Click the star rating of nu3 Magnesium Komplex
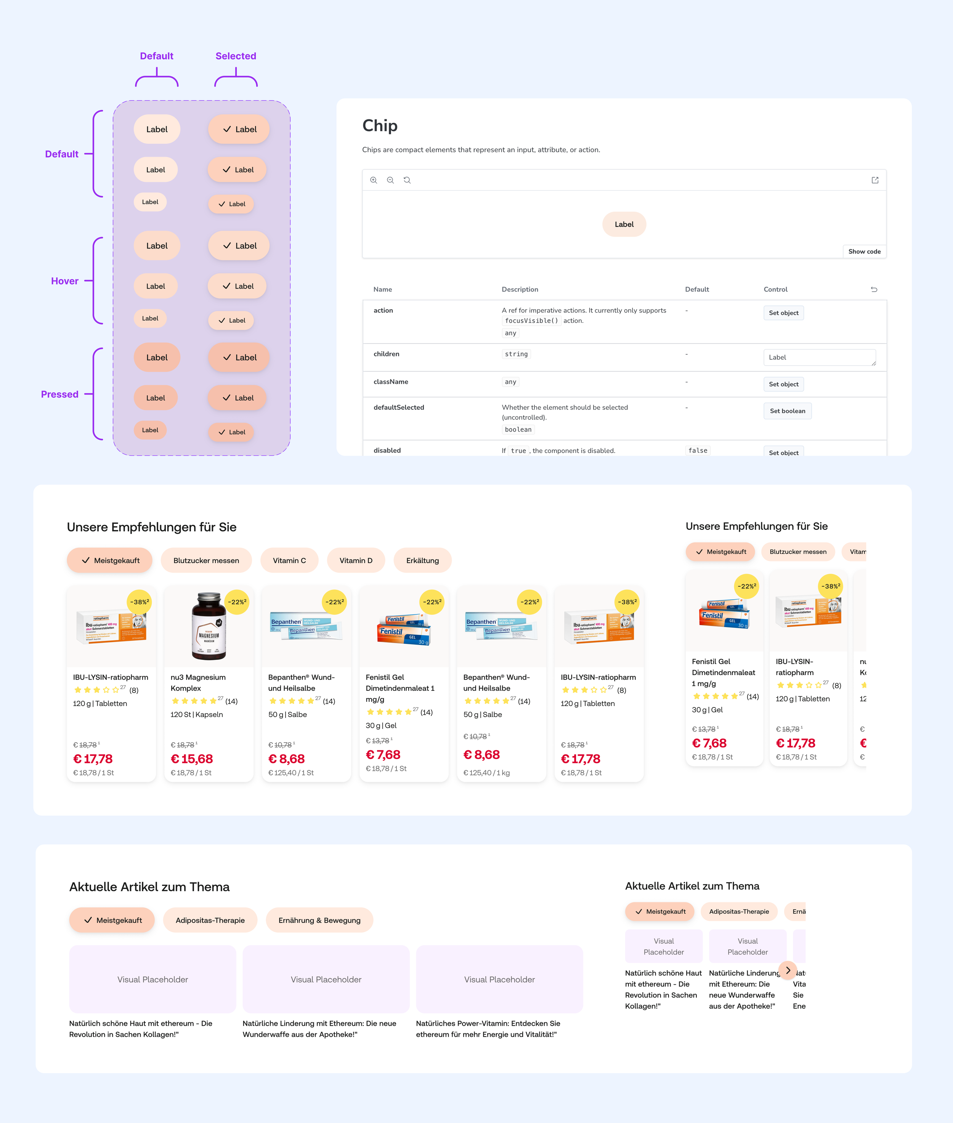Image resolution: width=953 pixels, height=1123 pixels. point(194,701)
